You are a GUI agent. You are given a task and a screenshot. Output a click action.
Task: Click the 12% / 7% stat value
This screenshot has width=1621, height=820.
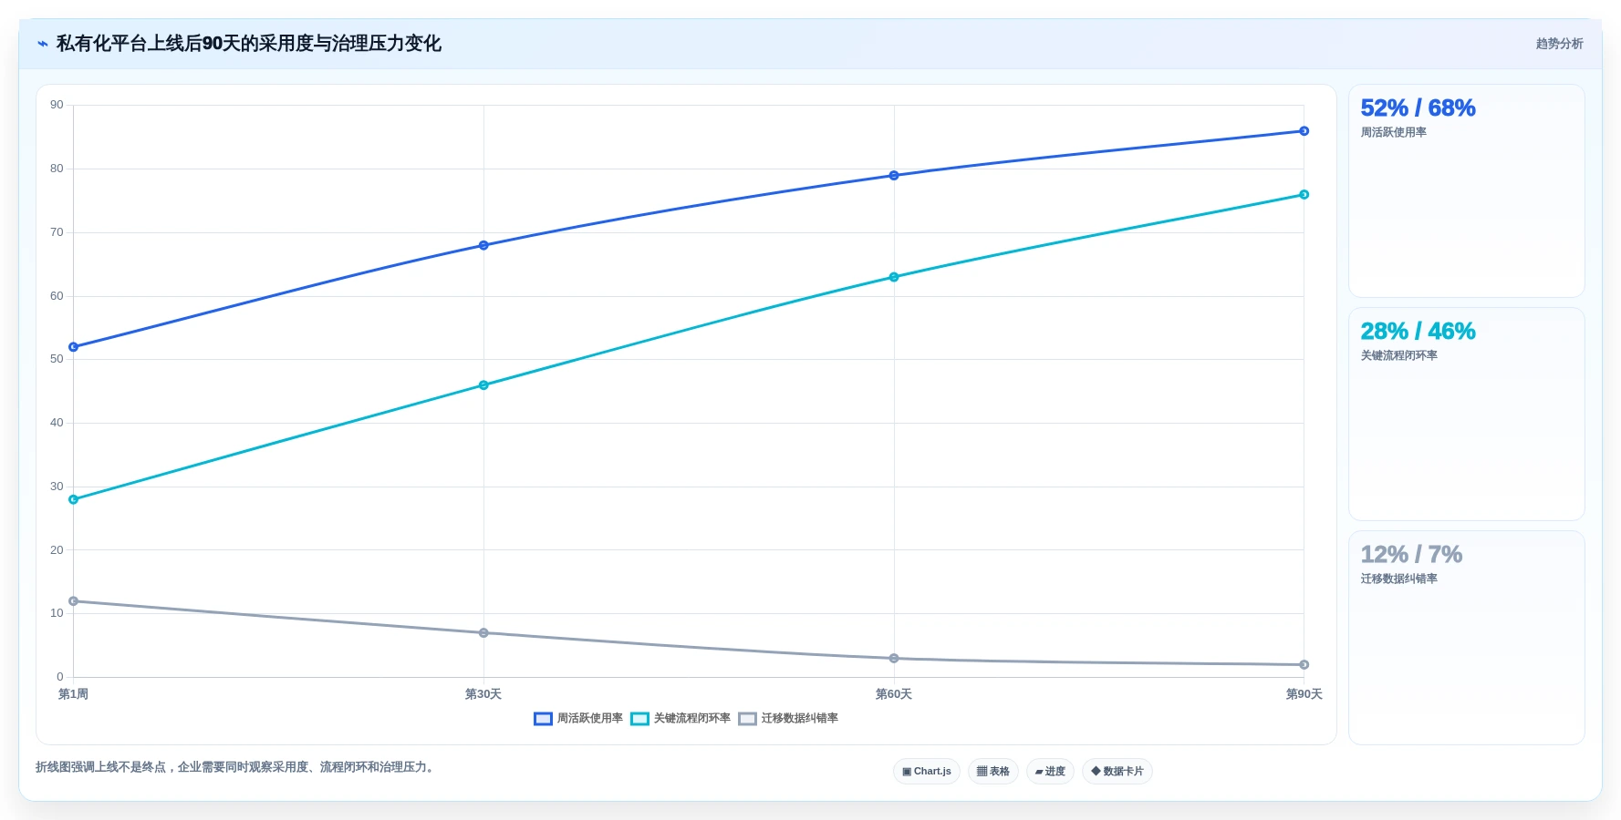pyautogui.click(x=1411, y=554)
